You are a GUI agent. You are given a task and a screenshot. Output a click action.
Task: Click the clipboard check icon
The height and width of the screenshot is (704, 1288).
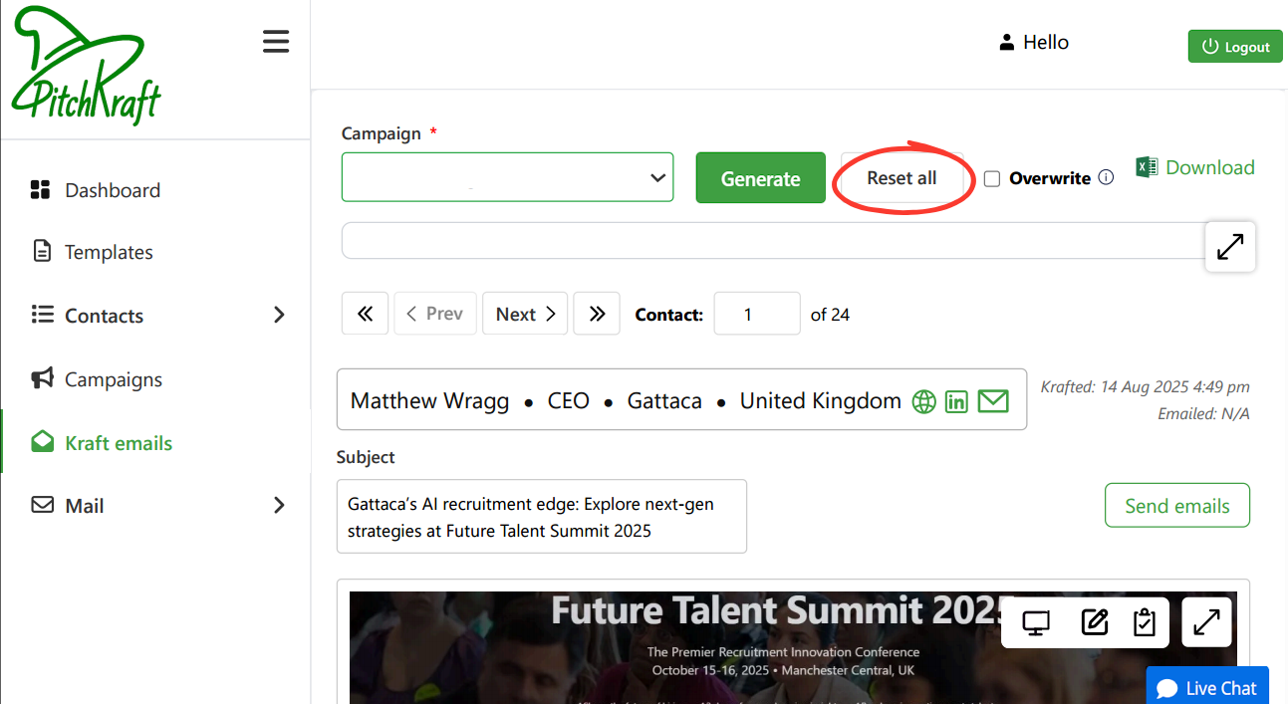point(1145,623)
